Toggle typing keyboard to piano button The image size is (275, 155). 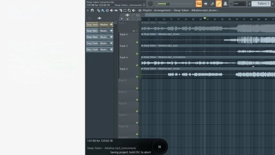[199, 4]
